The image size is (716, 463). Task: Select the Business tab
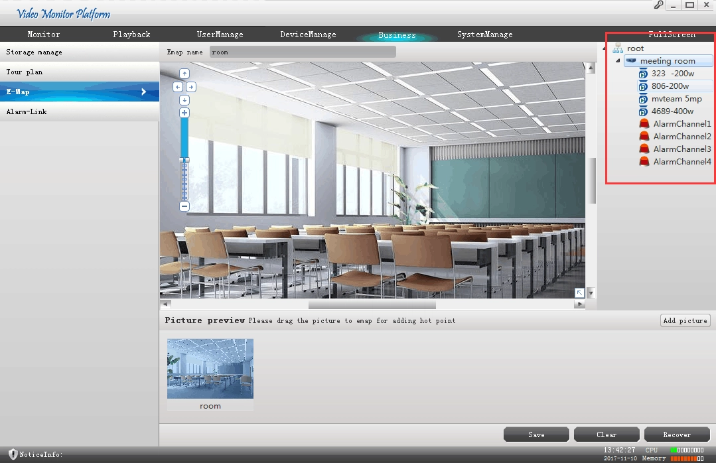tap(397, 34)
